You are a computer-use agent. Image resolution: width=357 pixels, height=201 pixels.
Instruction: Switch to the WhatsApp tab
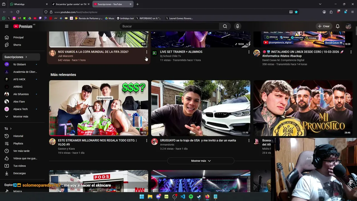click(x=29, y=4)
